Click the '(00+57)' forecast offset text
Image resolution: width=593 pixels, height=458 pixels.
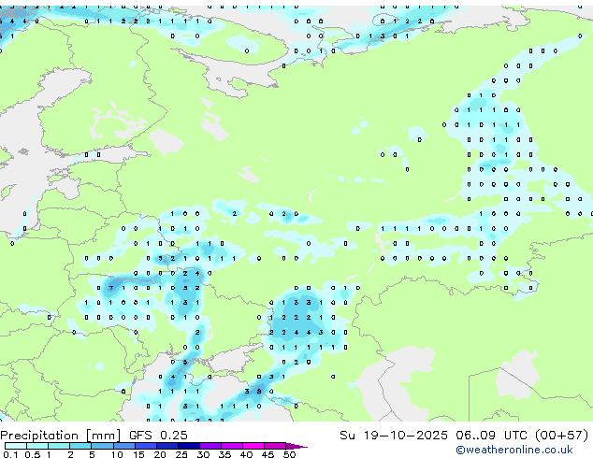pos(561,436)
